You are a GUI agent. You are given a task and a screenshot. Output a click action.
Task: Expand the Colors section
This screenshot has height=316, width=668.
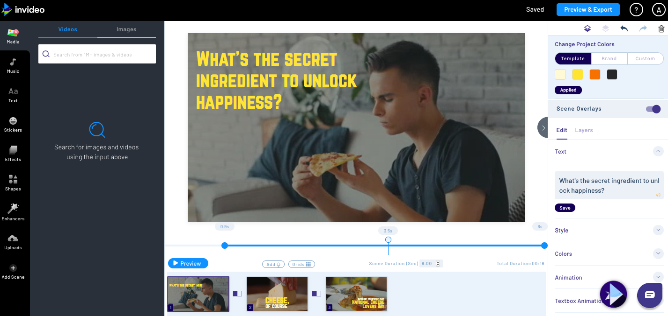click(658, 253)
